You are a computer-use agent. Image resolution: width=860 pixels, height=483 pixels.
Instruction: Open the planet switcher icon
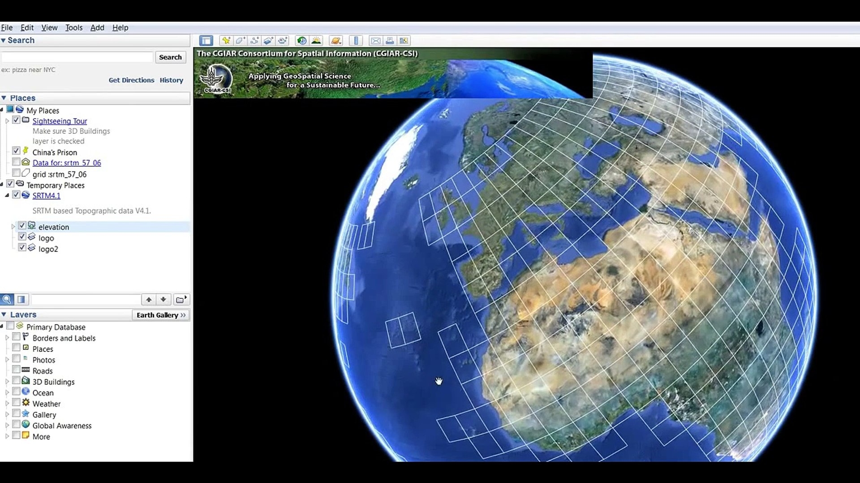pos(335,41)
